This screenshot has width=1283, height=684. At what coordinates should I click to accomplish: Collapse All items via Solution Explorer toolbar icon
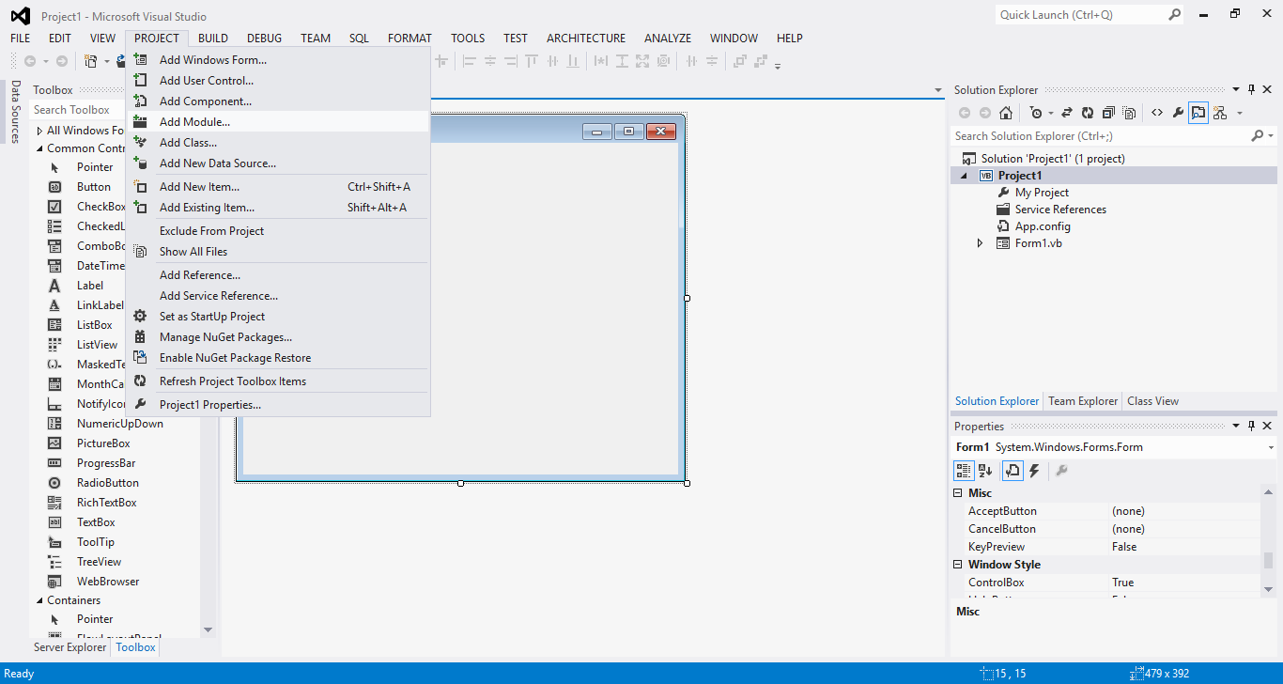click(1107, 112)
